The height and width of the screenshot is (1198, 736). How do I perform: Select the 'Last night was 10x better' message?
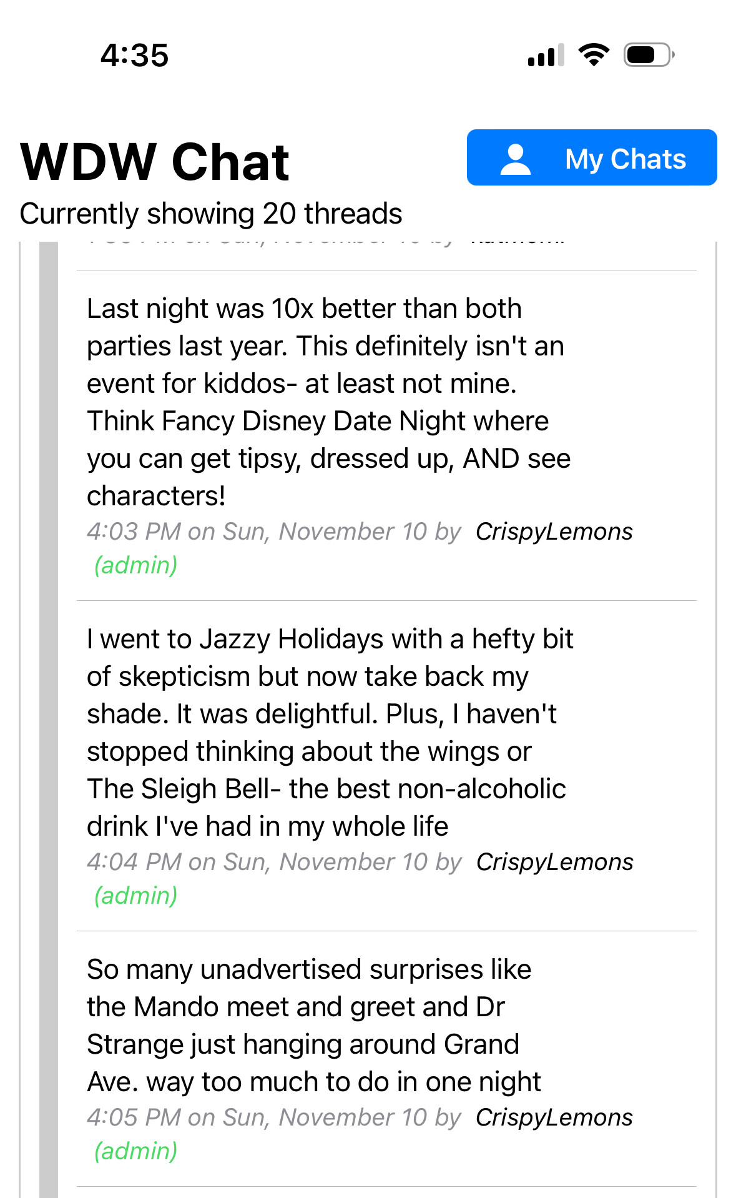point(328,402)
